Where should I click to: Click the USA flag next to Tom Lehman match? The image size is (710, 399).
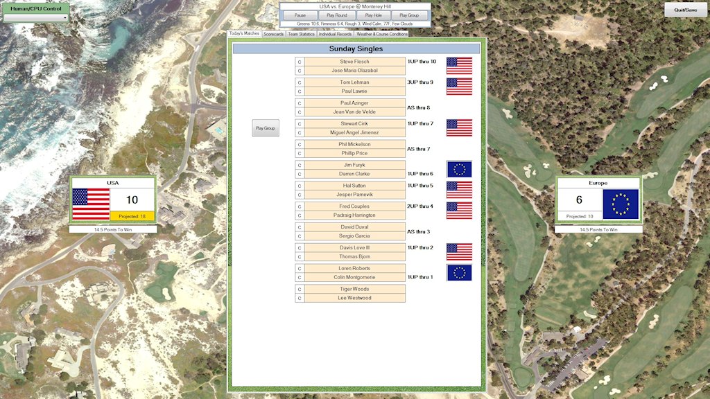pos(459,87)
